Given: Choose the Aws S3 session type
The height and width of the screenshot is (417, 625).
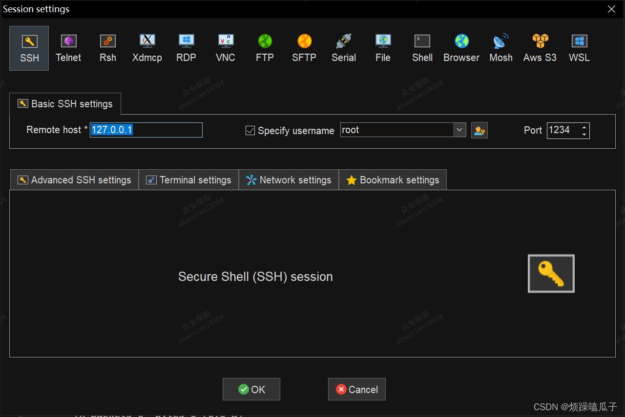Looking at the screenshot, I should click(x=540, y=48).
